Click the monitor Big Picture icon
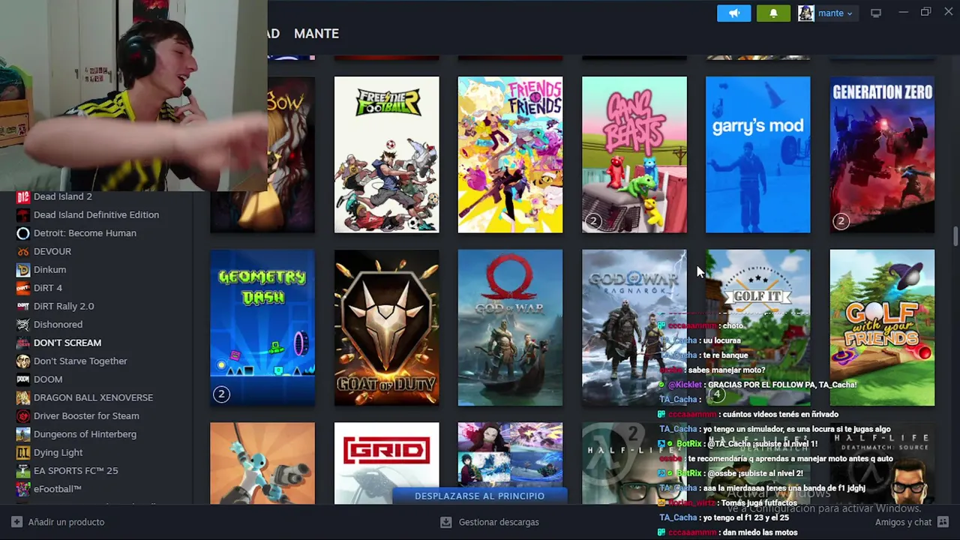The width and height of the screenshot is (960, 540). (x=875, y=13)
